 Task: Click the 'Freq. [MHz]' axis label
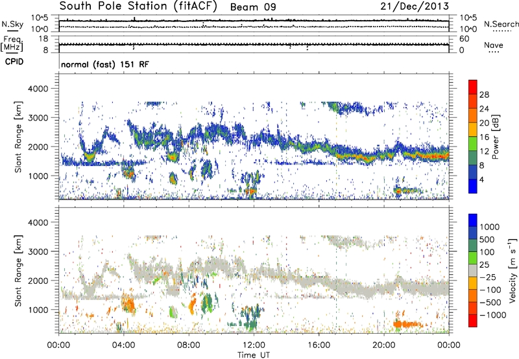tap(12, 44)
